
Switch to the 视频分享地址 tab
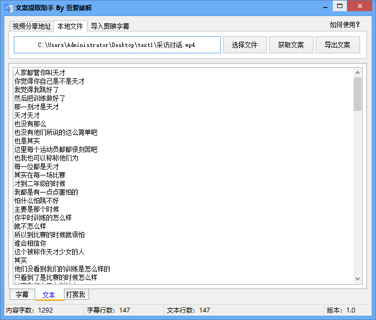click(32, 26)
